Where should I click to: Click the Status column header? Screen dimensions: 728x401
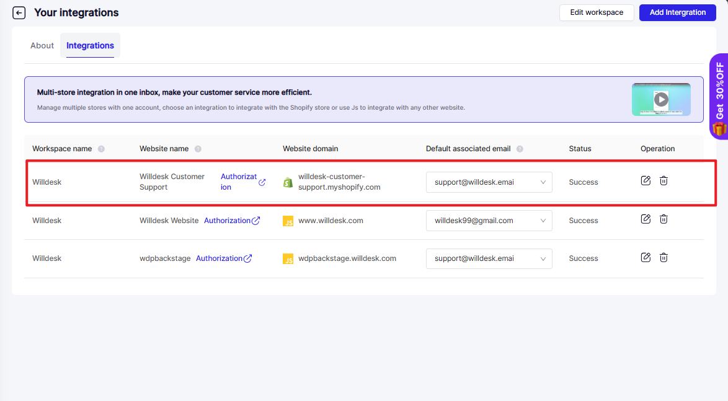pos(580,149)
